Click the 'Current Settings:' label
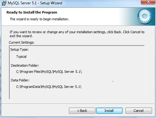This screenshot has height=118, width=156. [22, 42]
